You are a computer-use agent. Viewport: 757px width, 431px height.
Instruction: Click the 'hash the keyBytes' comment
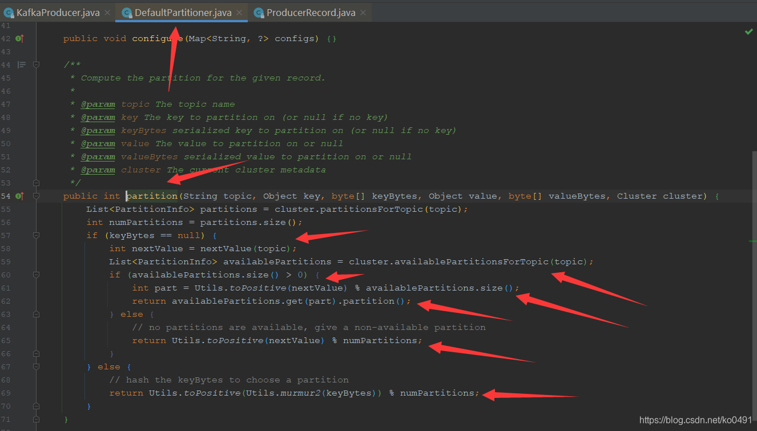click(229, 380)
